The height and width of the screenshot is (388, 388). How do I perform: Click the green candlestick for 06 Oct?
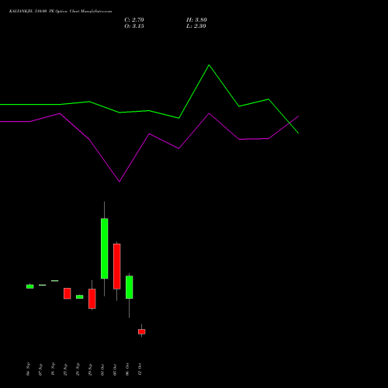(129, 287)
